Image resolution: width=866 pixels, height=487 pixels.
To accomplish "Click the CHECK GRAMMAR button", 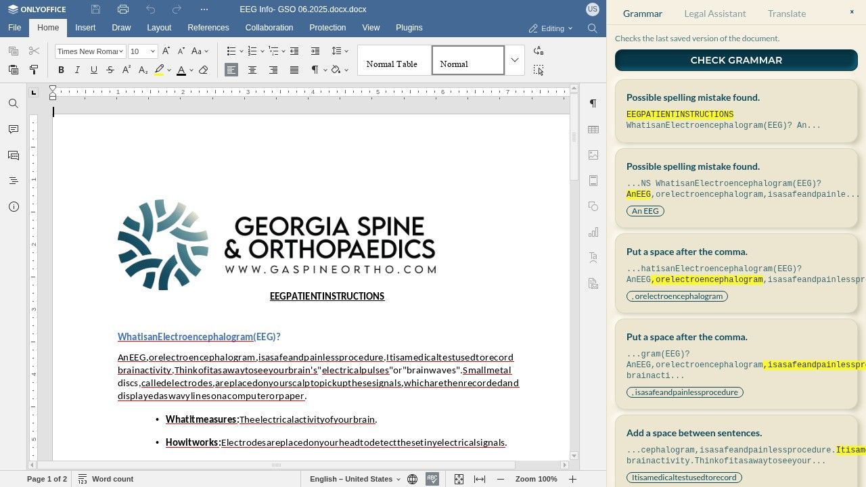I will (x=736, y=60).
